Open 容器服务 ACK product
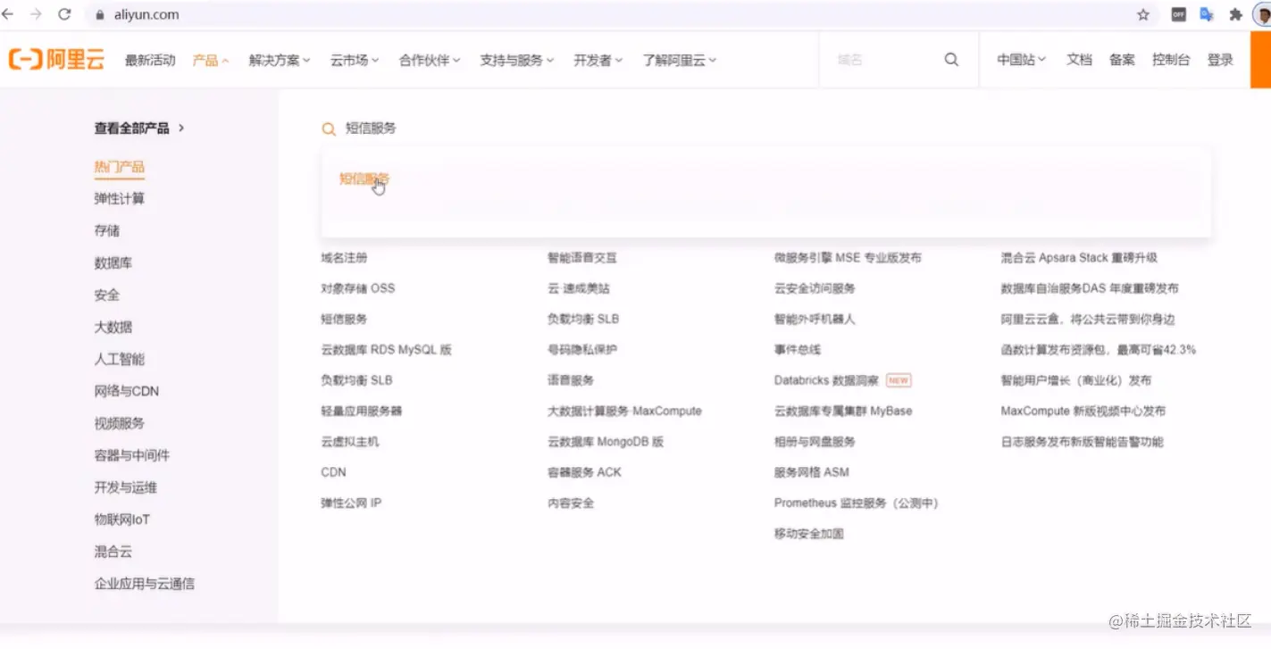The width and height of the screenshot is (1271, 649). [x=584, y=472]
